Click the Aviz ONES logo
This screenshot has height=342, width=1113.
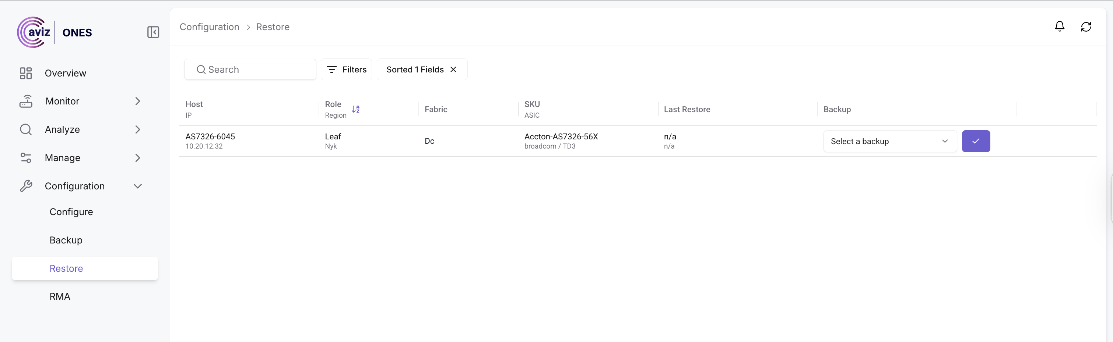pos(55,32)
